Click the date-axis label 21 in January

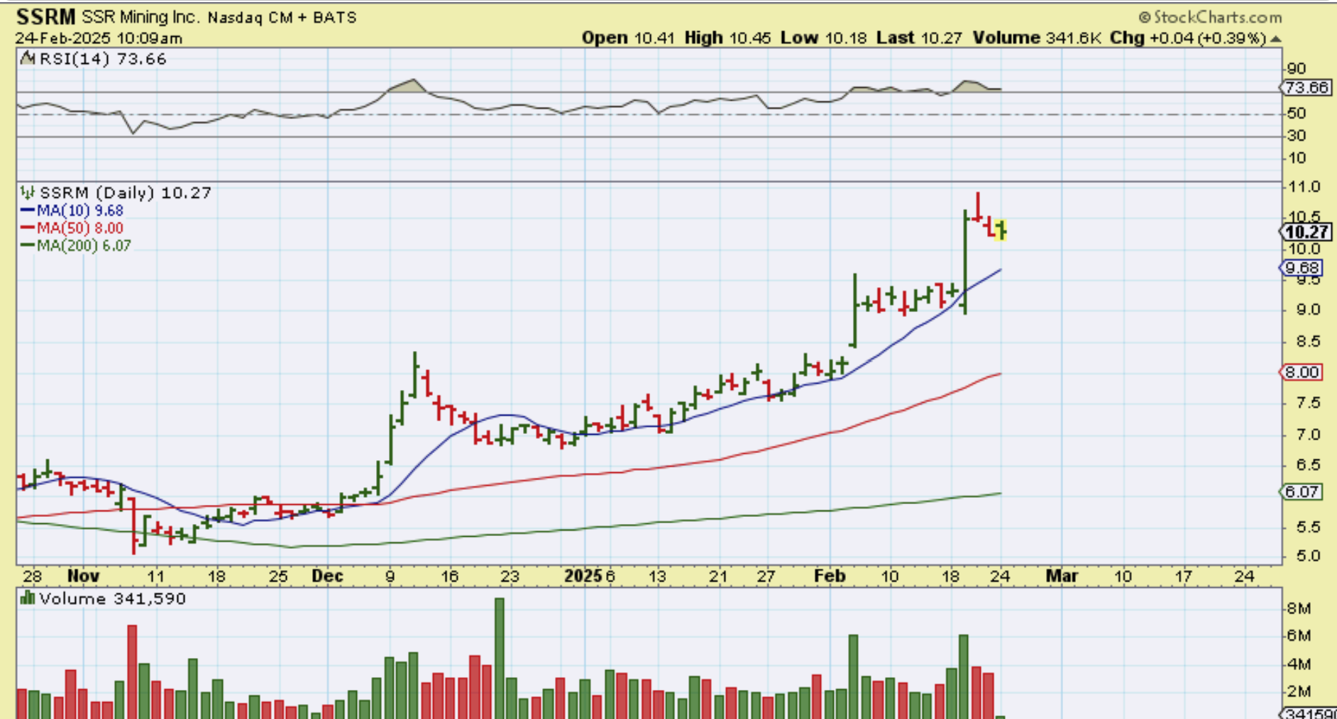tap(719, 576)
